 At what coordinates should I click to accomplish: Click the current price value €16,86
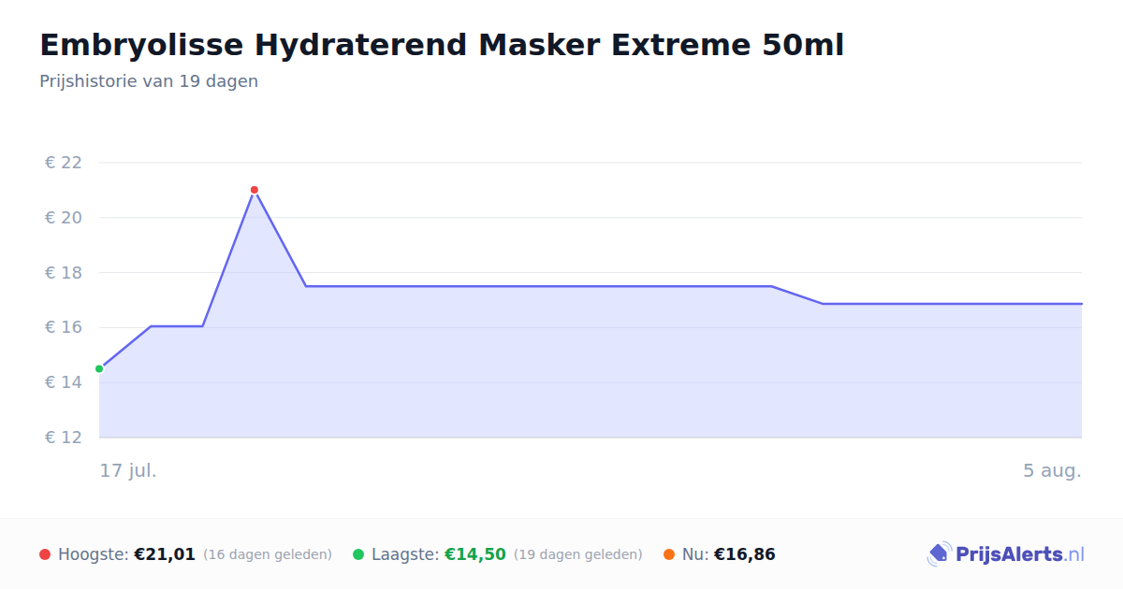[x=745, y=554]
